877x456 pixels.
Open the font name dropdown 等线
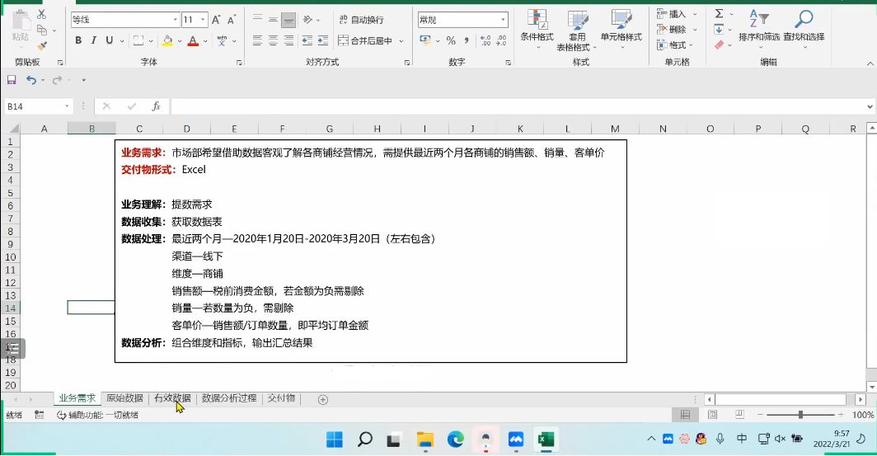pyautogui.click(x=175, y=20)
